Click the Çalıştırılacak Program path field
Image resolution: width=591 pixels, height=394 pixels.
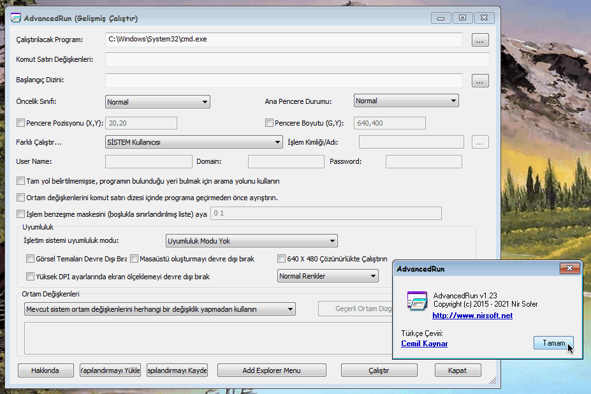click(x=284, y=40)
